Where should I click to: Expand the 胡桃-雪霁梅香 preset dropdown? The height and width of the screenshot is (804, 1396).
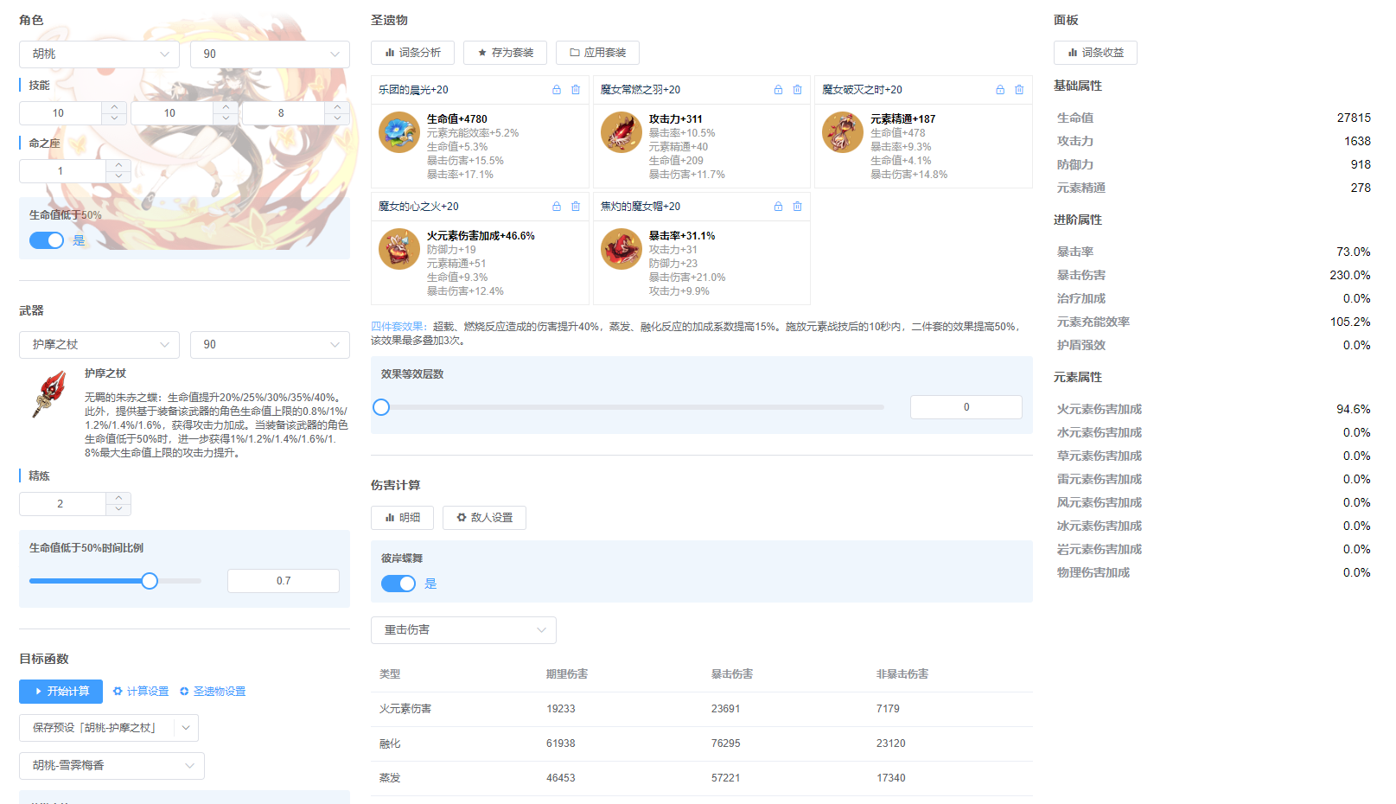tap(111, 765)
